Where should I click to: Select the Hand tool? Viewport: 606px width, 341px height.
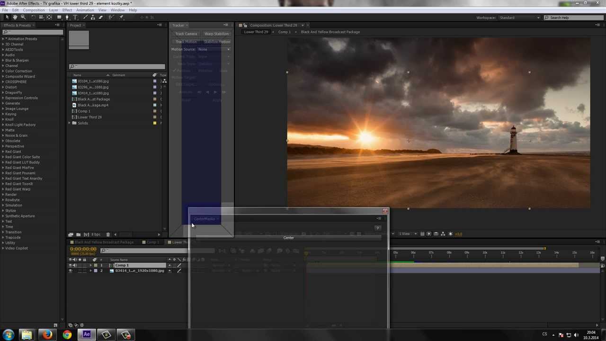click(x=15, y=17)
